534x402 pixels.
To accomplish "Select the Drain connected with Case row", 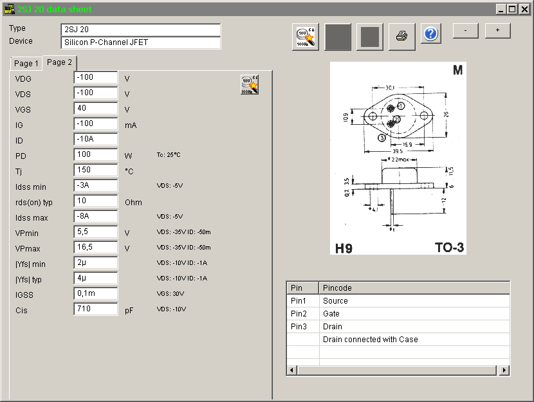I will [x=414, y=340].
